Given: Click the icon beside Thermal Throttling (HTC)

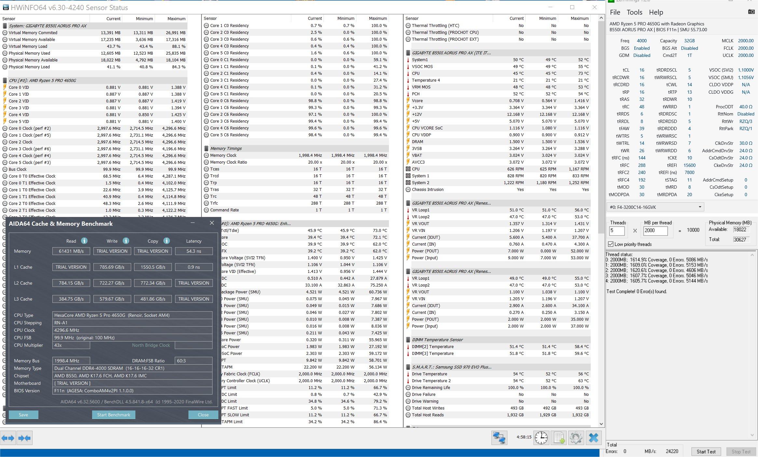Looking at the screenshot, I should [408, 25].
